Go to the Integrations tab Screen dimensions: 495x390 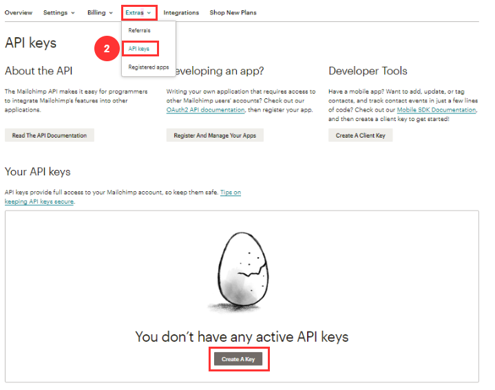[x=181, y=12]
